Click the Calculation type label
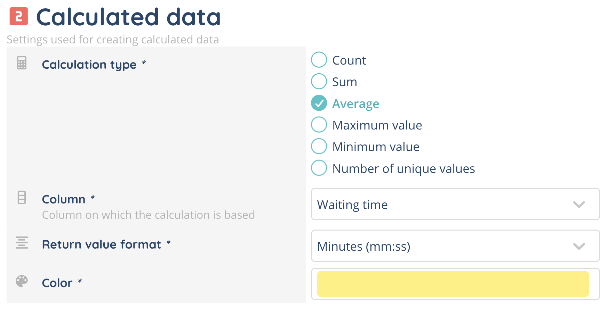Viewport: 608px width, 309px height. tap(89, 65)
